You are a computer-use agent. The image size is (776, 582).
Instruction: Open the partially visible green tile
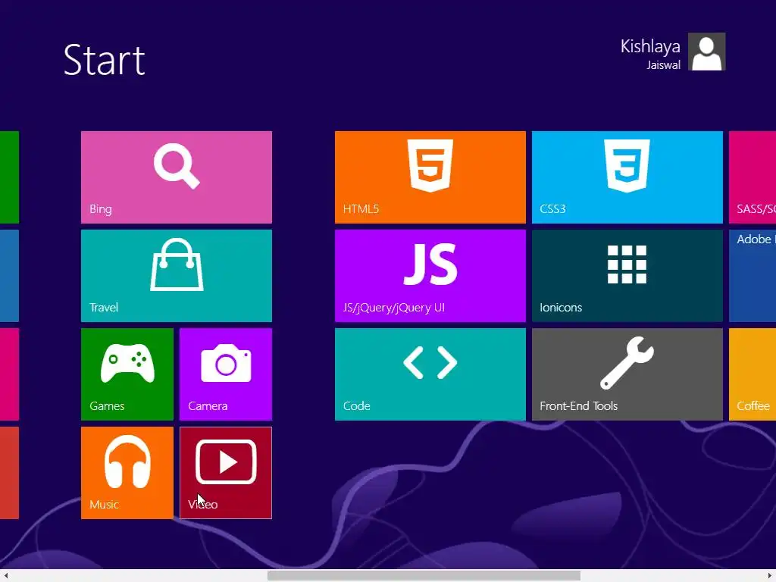coord(9,177)
